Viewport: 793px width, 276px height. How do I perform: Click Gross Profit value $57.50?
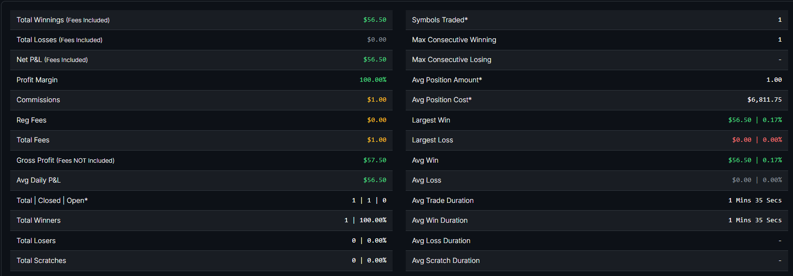click(x=375, y=160)
